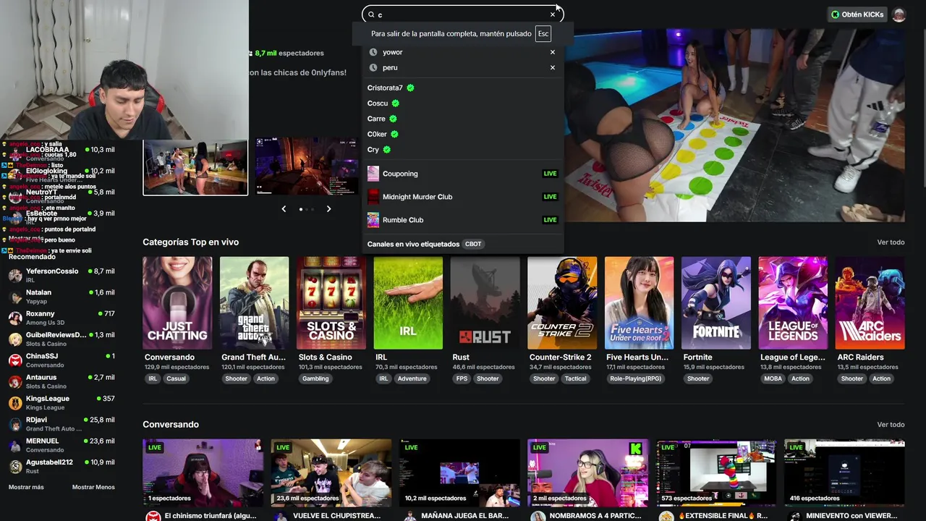Open the '1 espectadores' live stream thumbnail
The image size is (926, 521).
(x=203, y=473)
